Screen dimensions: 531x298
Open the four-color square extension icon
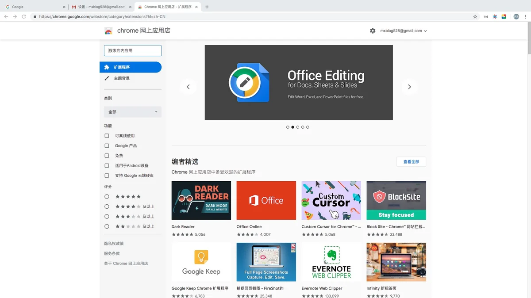(x=504, y=17)
